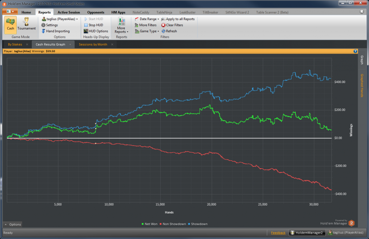Open More Filters
This screenshot has width=369, height=239.
coord(146,25)
